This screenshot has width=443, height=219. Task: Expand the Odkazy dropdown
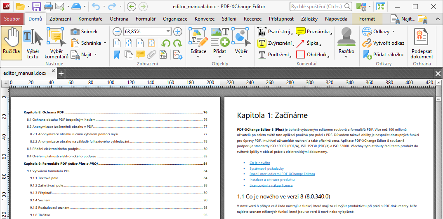tap(393, 32)
